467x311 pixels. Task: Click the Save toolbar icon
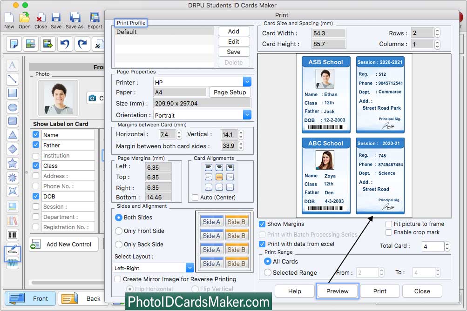click(56, 20)
